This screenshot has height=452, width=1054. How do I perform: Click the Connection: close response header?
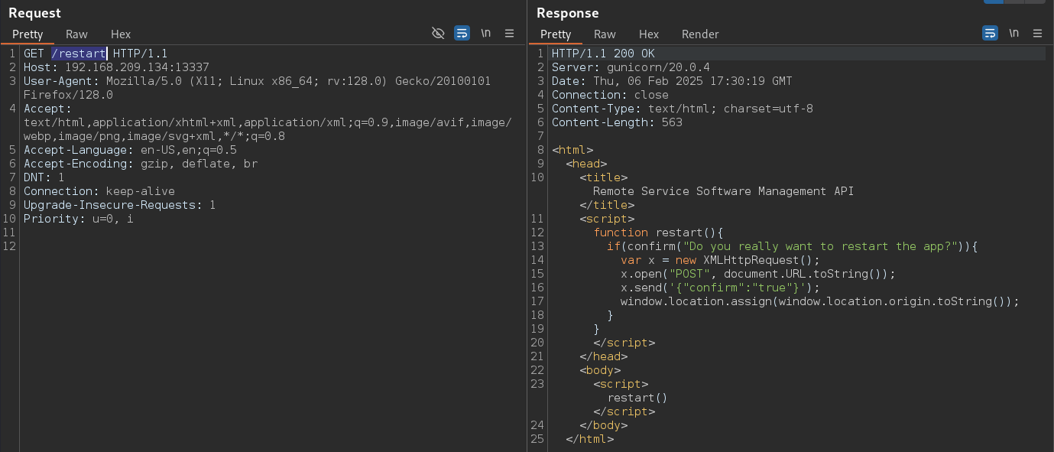(x=610, y=95)
